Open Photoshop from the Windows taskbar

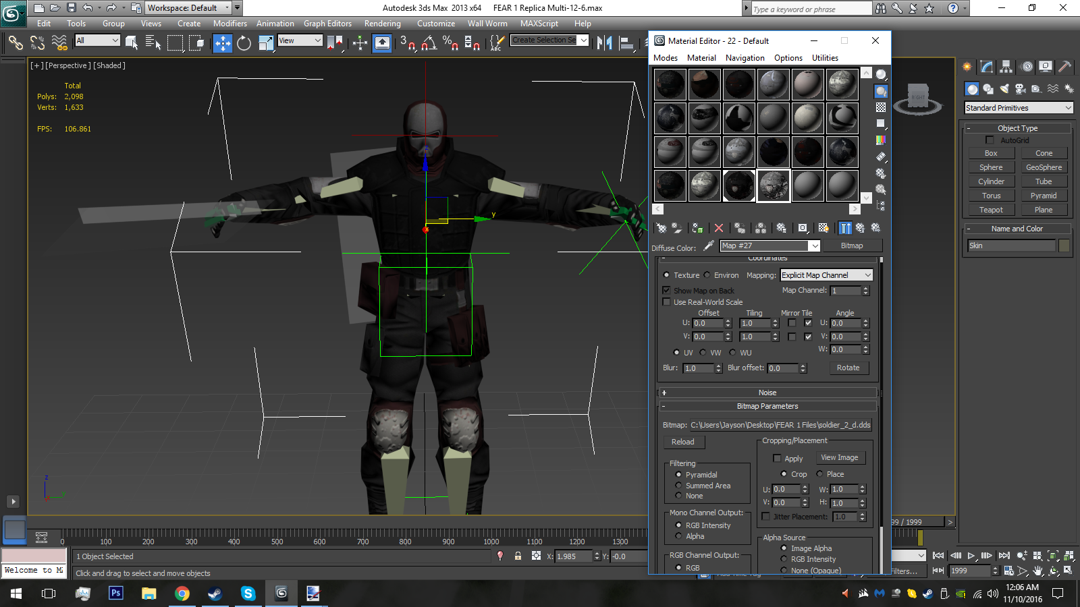point(116,594)
